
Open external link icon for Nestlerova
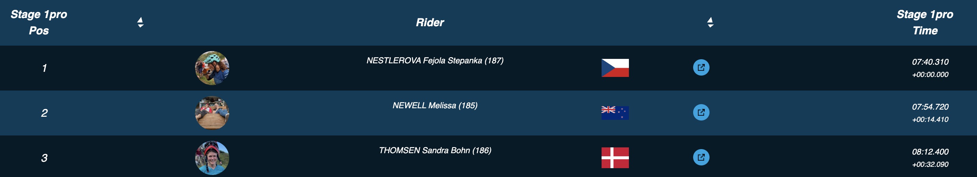[x=701, y=68]
